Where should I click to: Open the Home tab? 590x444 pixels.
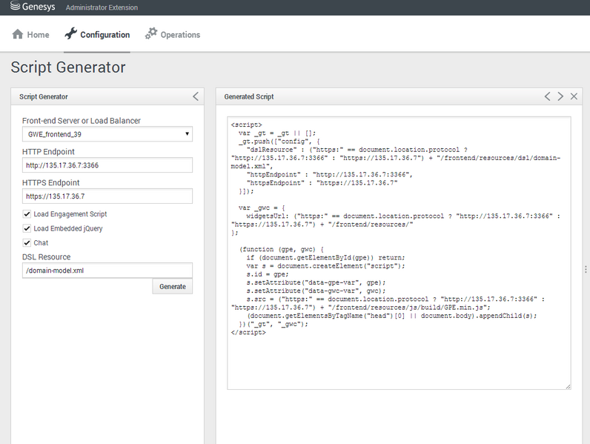(30, 35)
